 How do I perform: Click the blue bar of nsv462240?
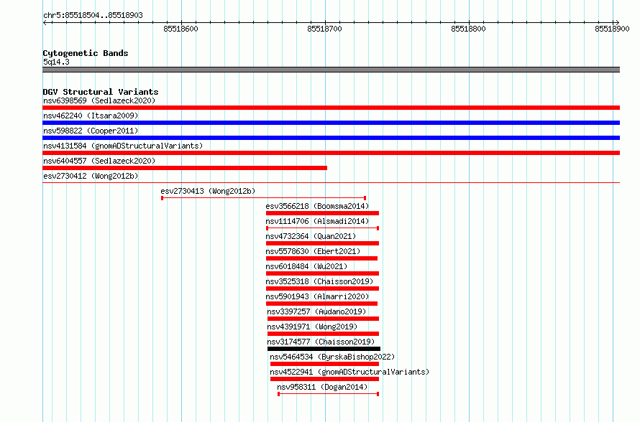331,123
